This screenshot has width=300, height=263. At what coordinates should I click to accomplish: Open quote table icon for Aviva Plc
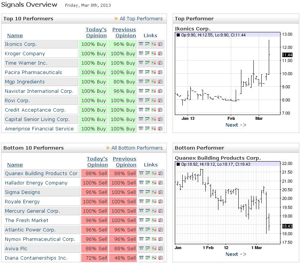(x=141, y=248)
